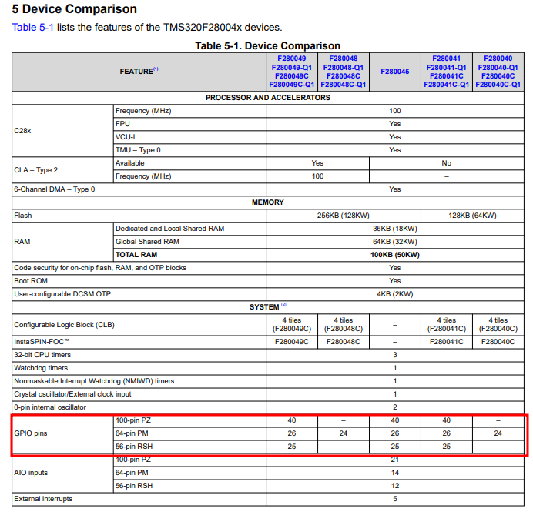Click the F280041C-Q1 header link
Viewport: 533px width, 512px height.
pos(446,85)
